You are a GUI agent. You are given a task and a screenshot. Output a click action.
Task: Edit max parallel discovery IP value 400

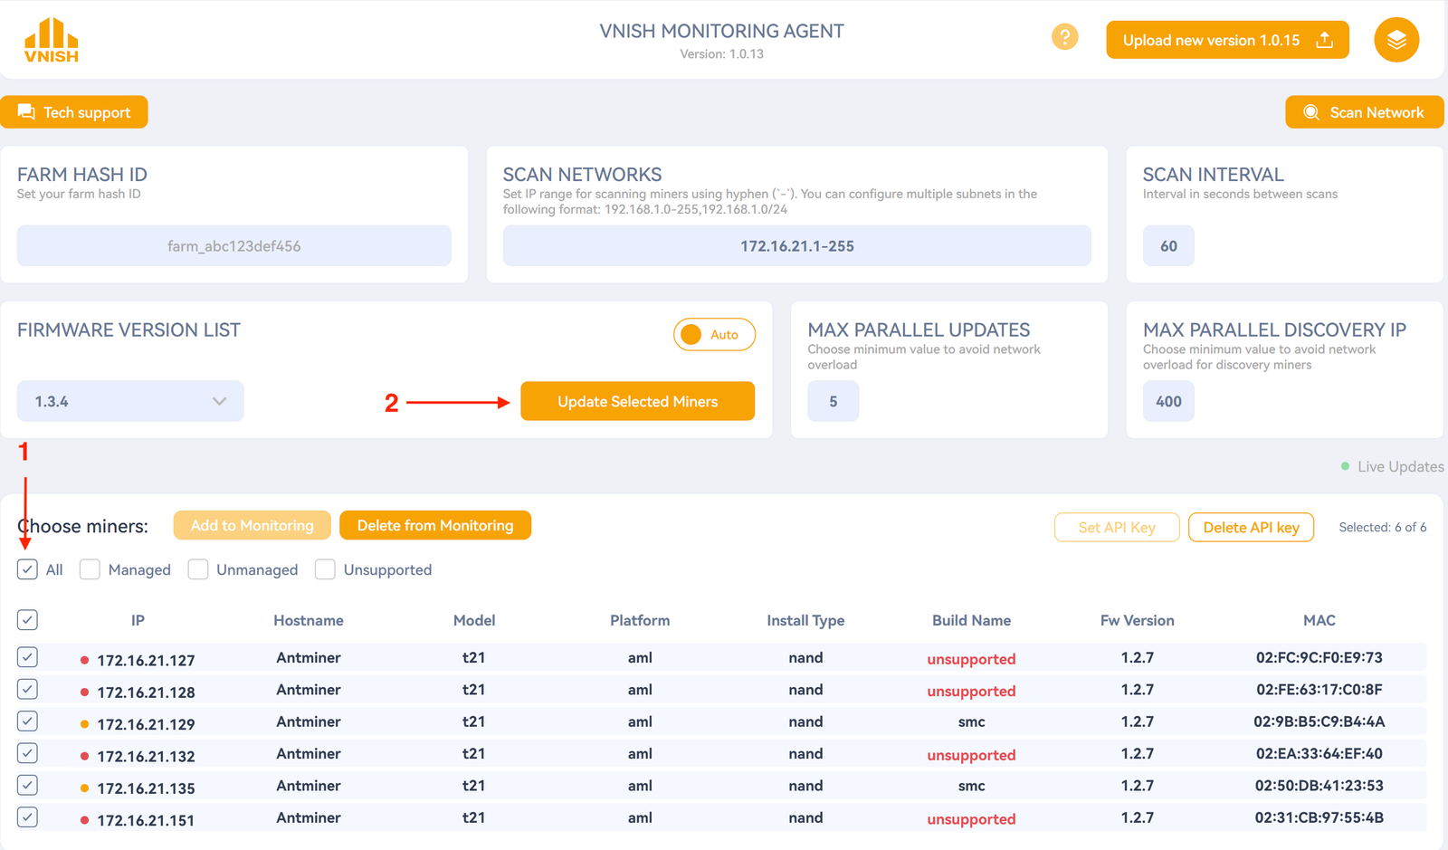click(x=1168, y=401)
